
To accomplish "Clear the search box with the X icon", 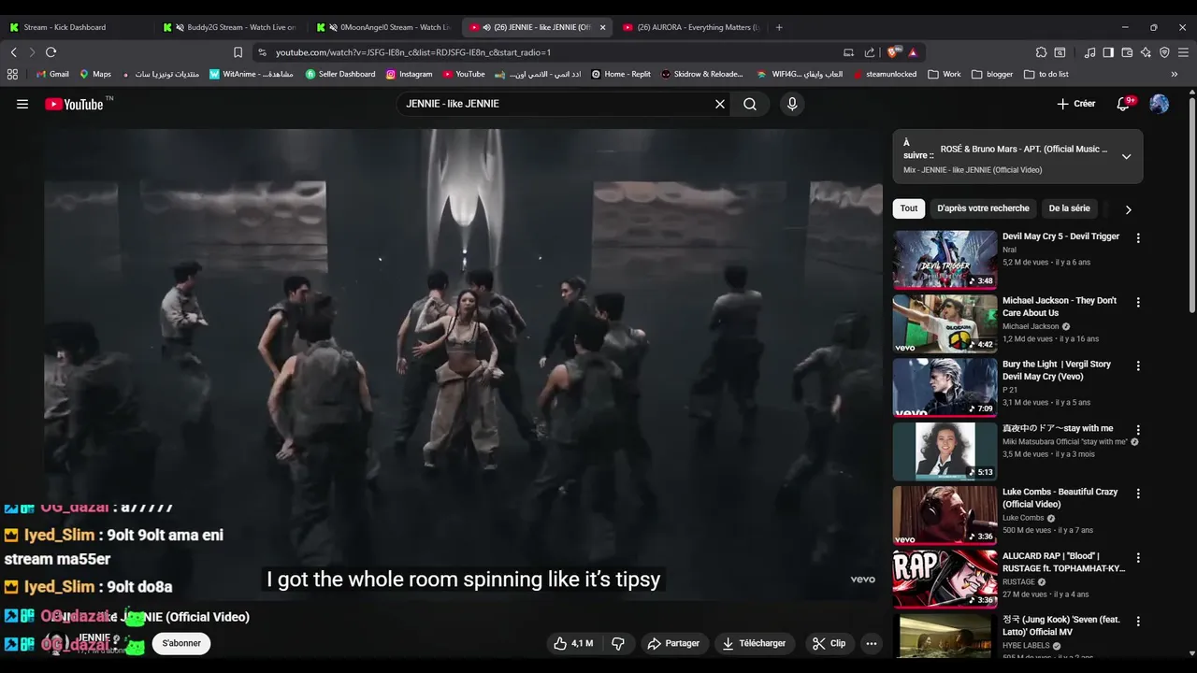I will point(720,104).
